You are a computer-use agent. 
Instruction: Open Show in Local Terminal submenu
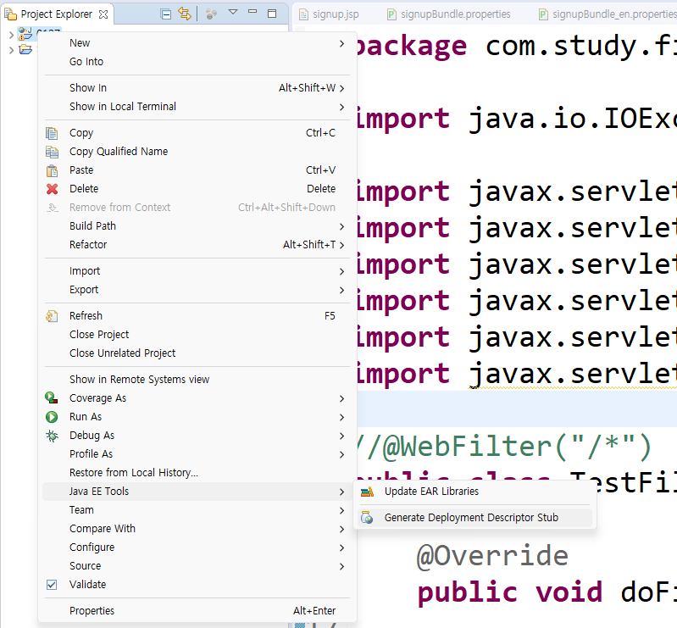pyautogui.click(x=197, y=107)
